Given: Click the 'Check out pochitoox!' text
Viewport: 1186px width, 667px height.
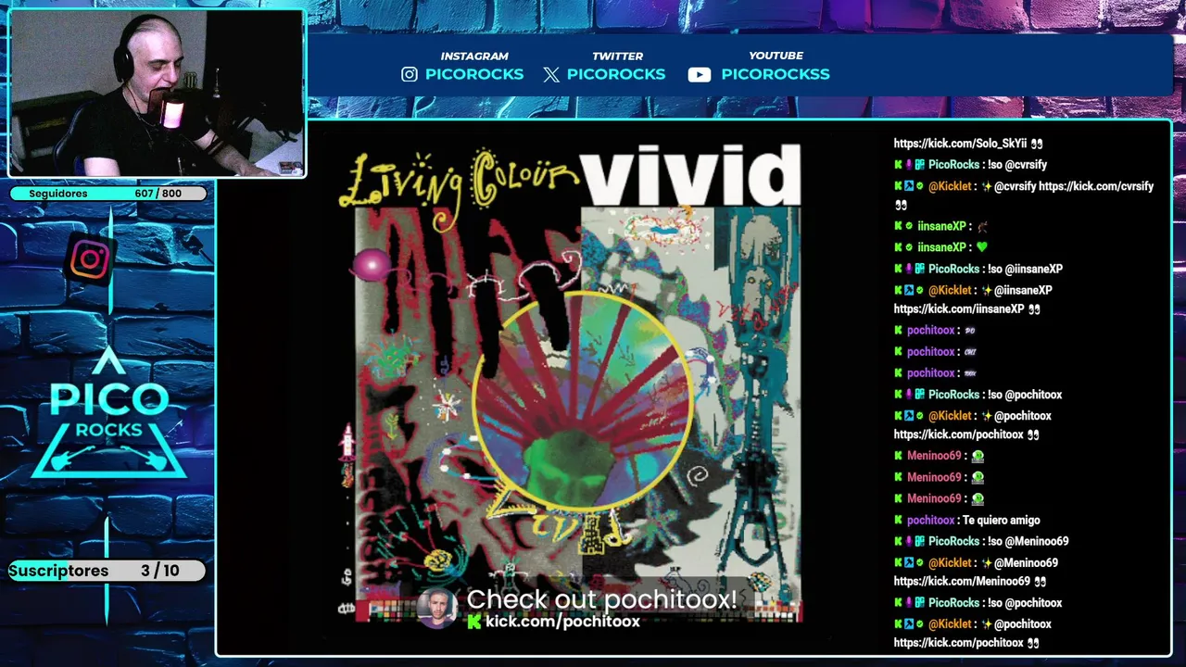Looking at the screenshot, I should coord(602,599).
